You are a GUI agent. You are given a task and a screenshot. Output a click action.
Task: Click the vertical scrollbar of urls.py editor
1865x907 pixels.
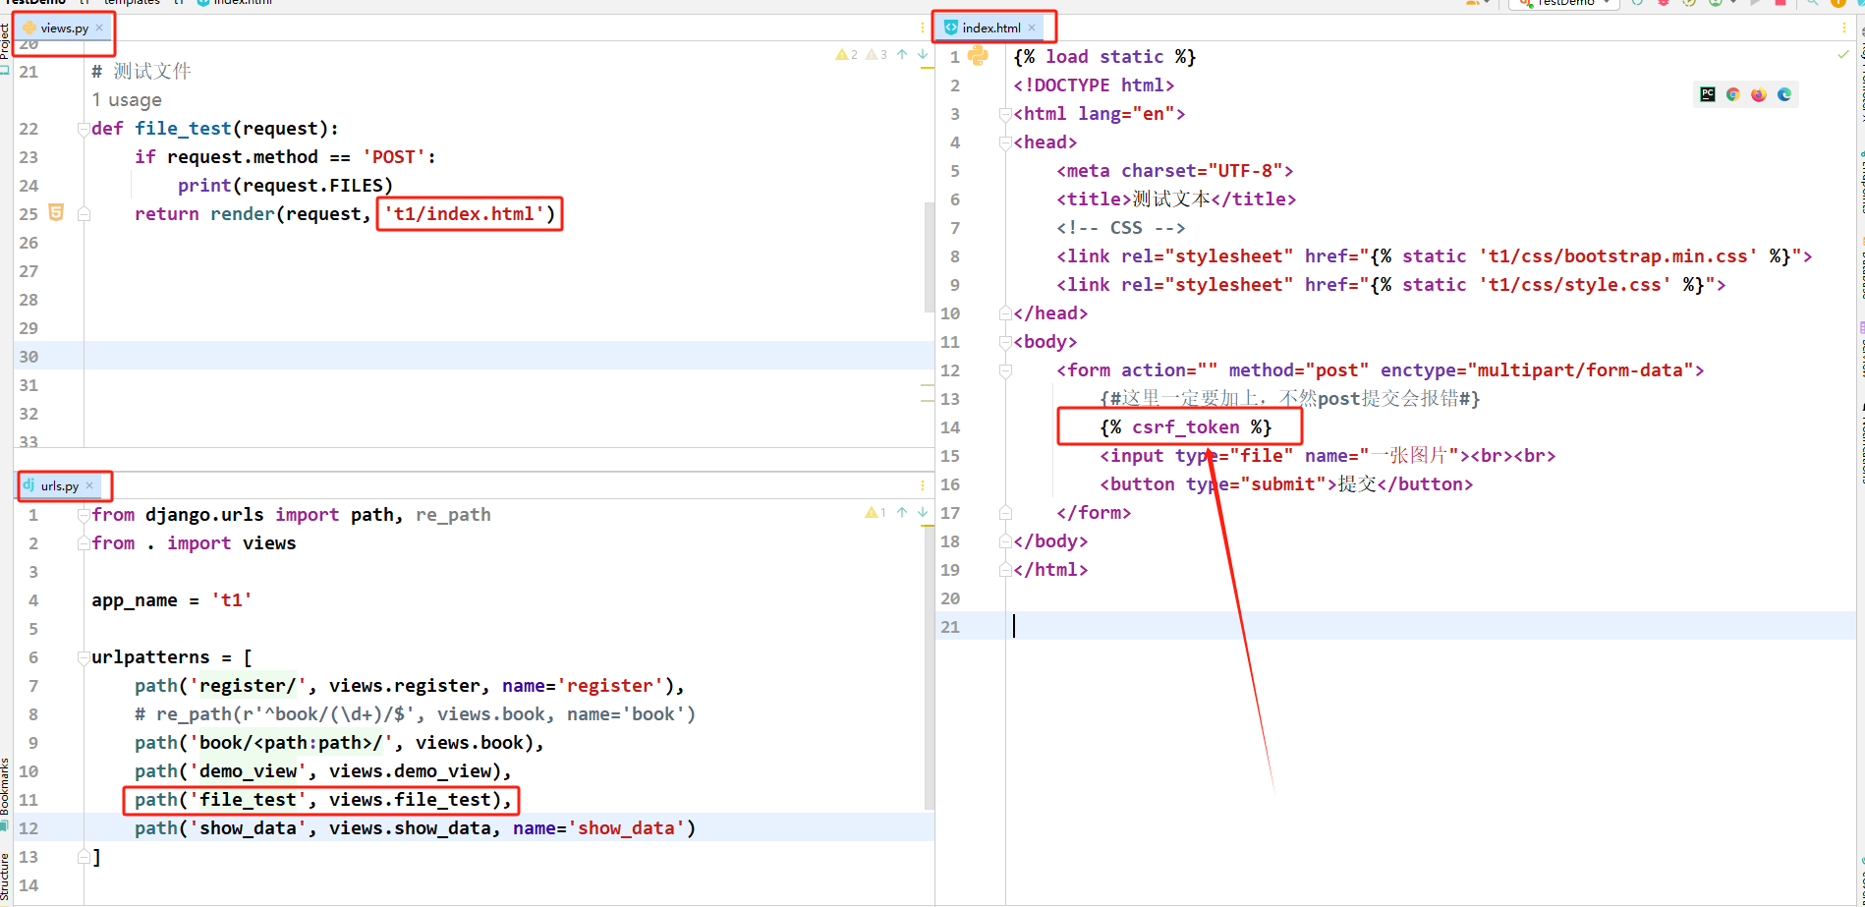tap(929, 668)
